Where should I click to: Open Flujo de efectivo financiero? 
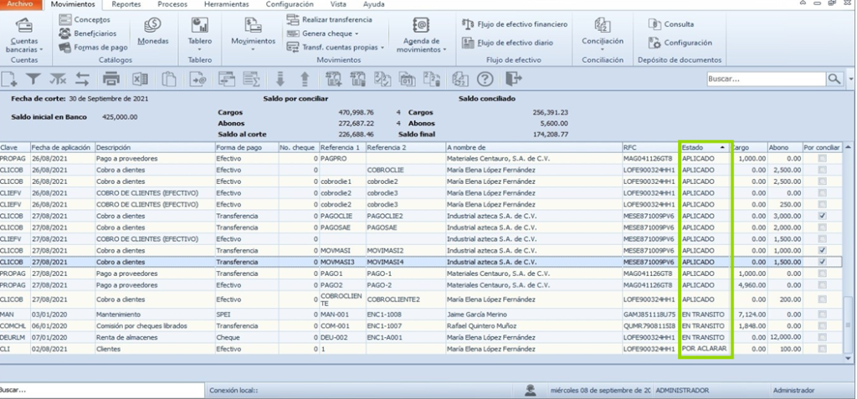click(x=515, y=24)
